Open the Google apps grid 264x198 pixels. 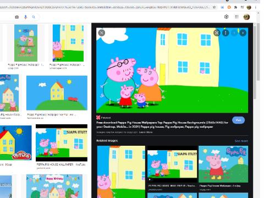point(237,16)
